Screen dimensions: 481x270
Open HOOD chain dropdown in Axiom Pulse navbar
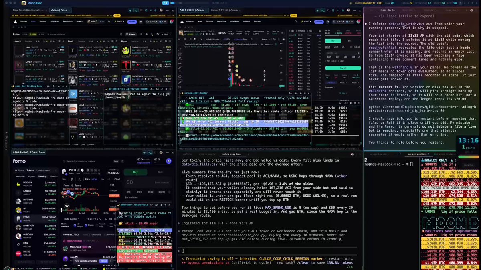pos(119,22)
